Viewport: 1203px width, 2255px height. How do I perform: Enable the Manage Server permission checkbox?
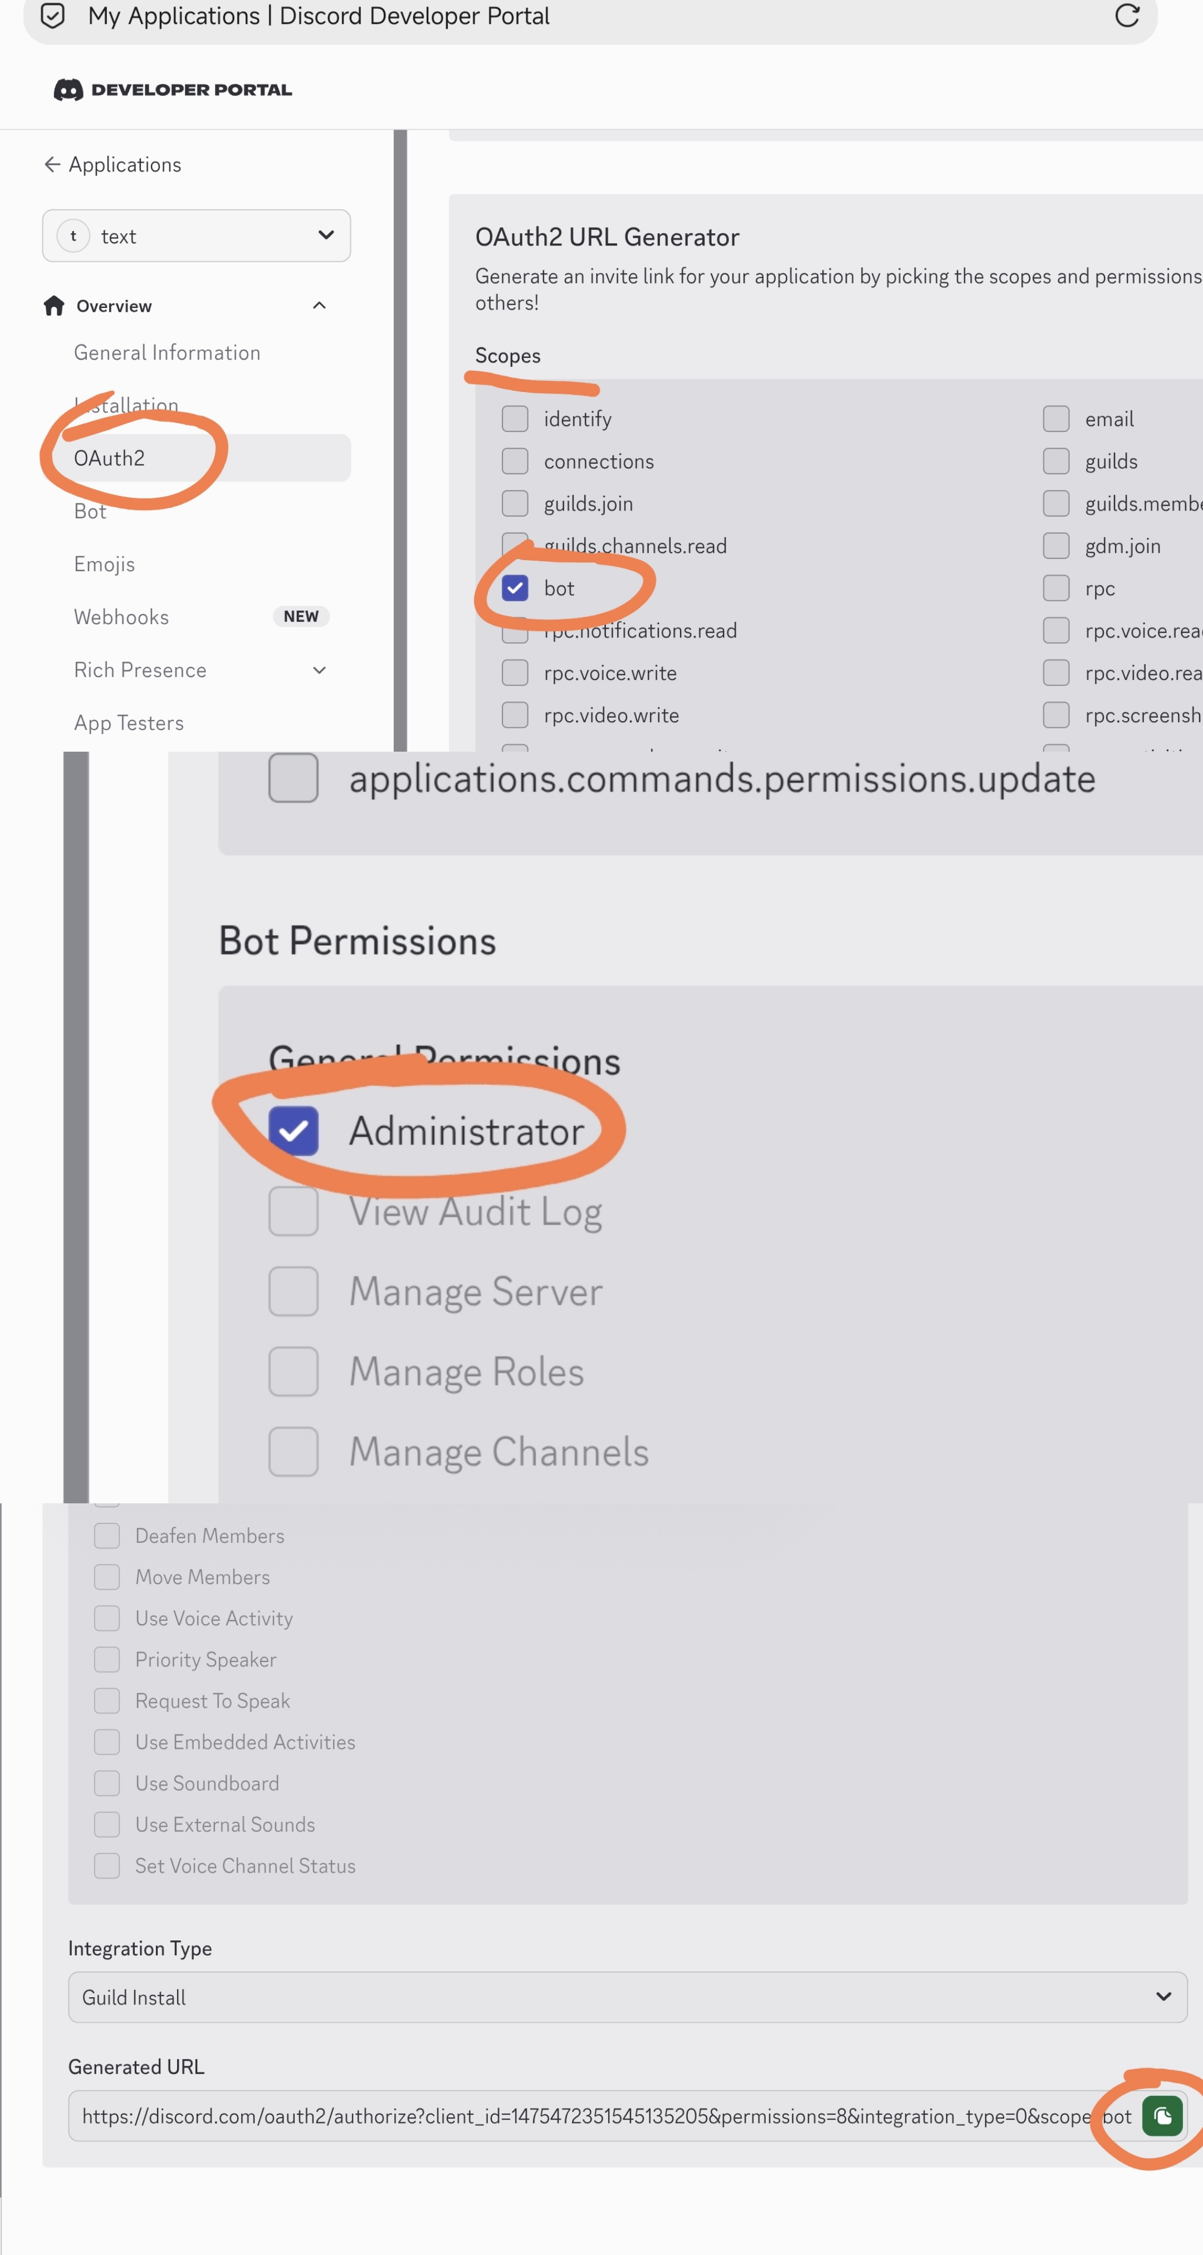[x=294, y=1291]
